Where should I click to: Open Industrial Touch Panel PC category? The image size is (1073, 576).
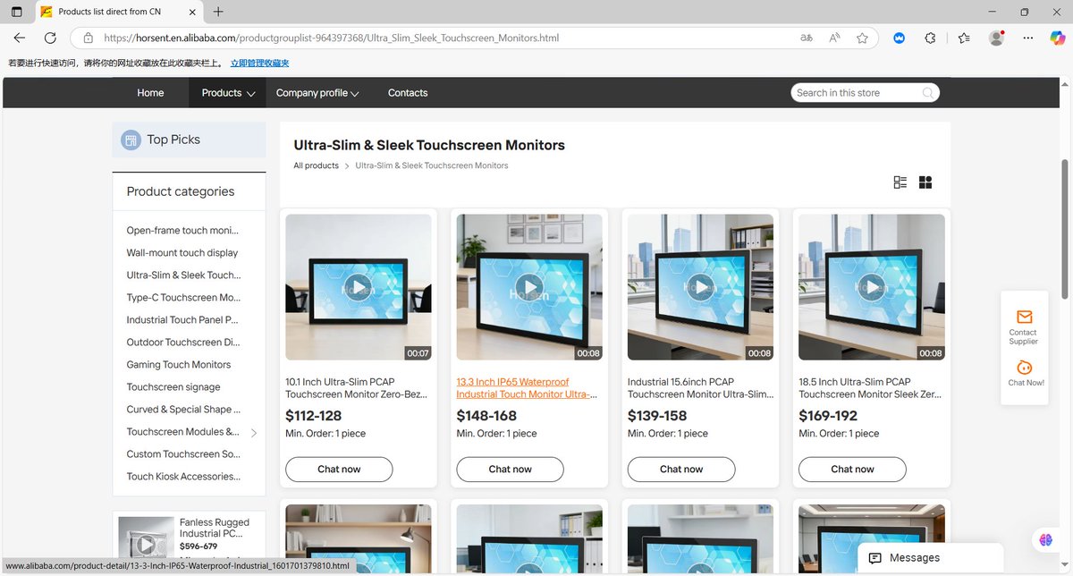[182, 320]
